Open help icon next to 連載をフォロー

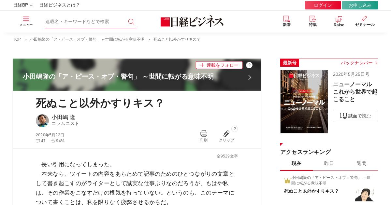249,65
